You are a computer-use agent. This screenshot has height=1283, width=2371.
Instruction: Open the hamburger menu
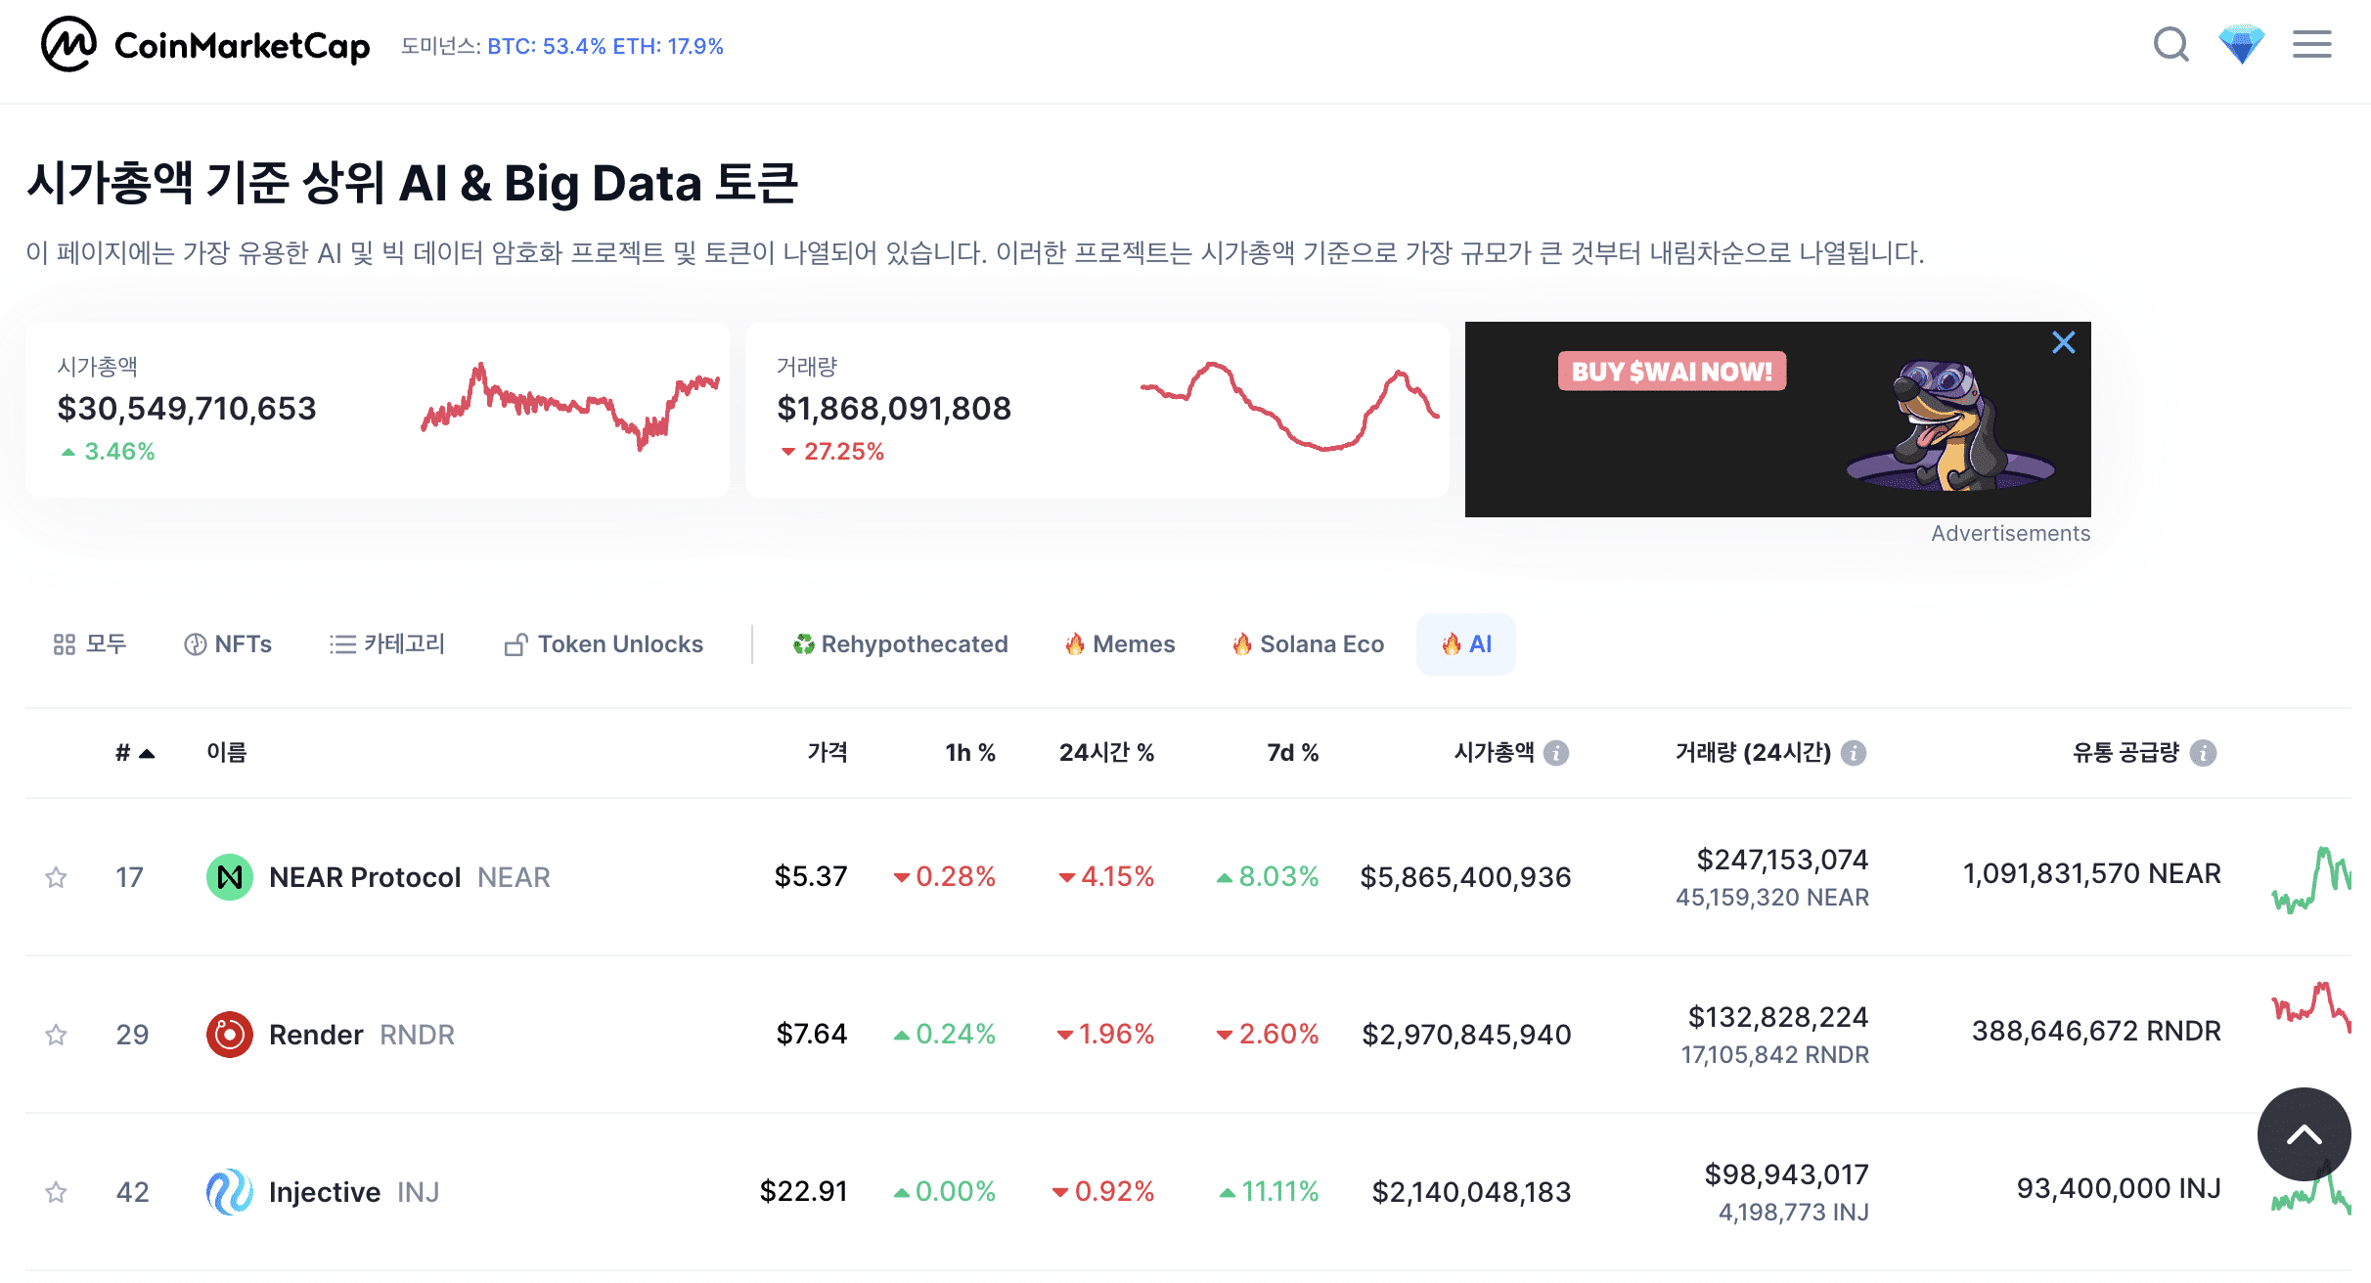[x=2312, y=45]
